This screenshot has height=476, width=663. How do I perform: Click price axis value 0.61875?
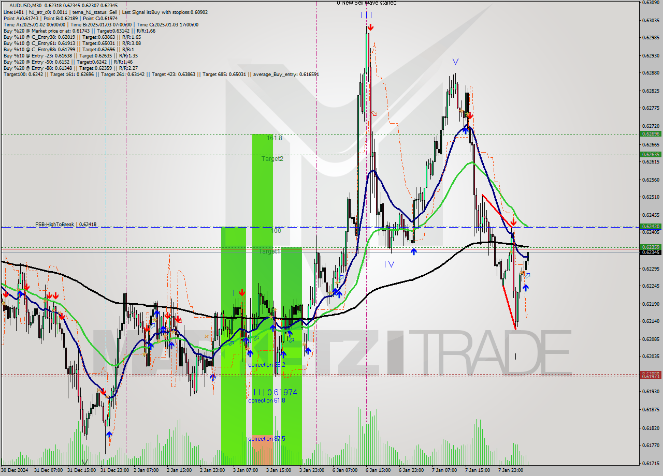point(651,409)
